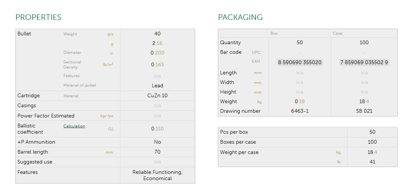Click the Reliable Functioning, Economical features text
Viewport: 409px width, 193px height.
click(158, 175)
